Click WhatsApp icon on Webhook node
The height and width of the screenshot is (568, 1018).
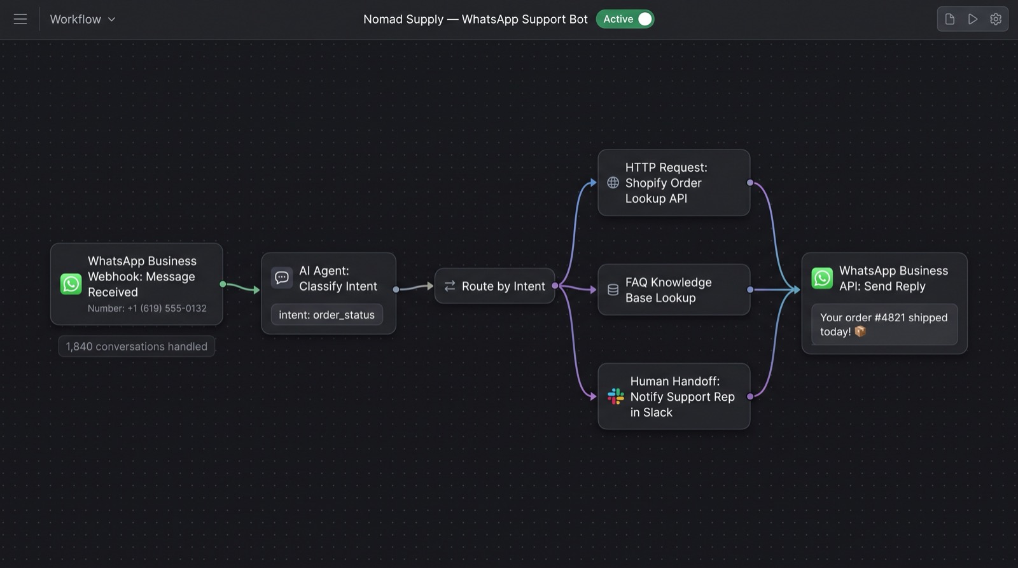[x=71, y=284]
